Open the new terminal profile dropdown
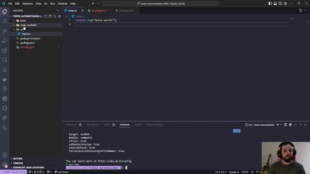The image size is (310, 174). click(x=281, y=125)
